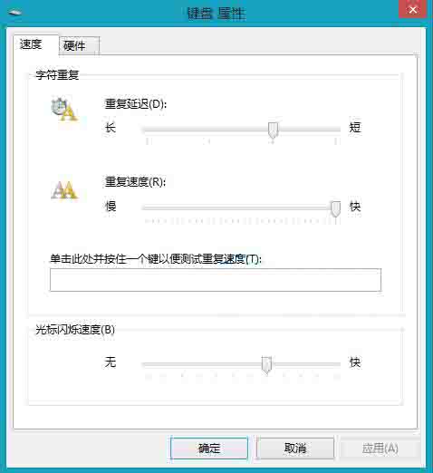
Task: Switch to the 硬件 tab
Action: (x=79, y=46)
